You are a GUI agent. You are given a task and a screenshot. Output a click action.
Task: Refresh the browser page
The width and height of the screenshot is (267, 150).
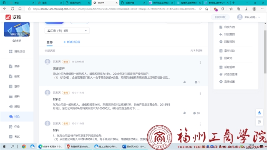pos(12,9)
